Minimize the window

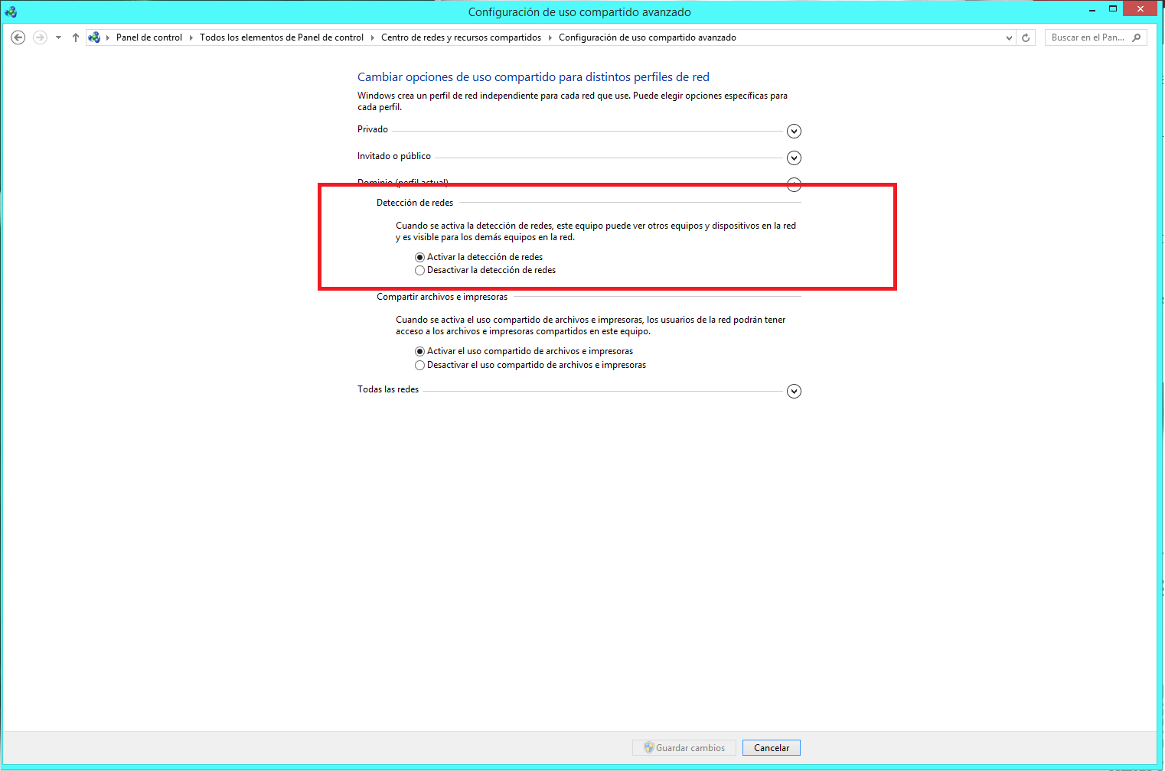(1092, 8)
